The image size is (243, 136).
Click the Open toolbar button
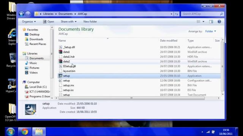pos(49,22)
